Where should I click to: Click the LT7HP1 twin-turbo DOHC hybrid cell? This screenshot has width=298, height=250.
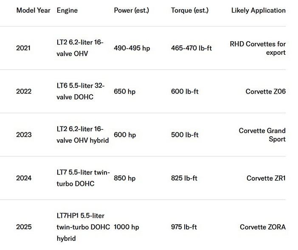(83, 227)
